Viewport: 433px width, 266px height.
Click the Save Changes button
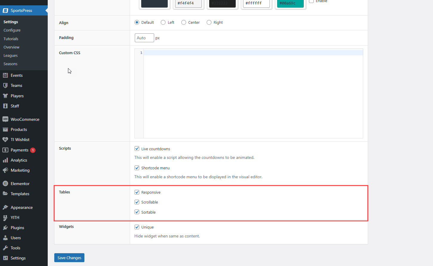pos(69,258)
